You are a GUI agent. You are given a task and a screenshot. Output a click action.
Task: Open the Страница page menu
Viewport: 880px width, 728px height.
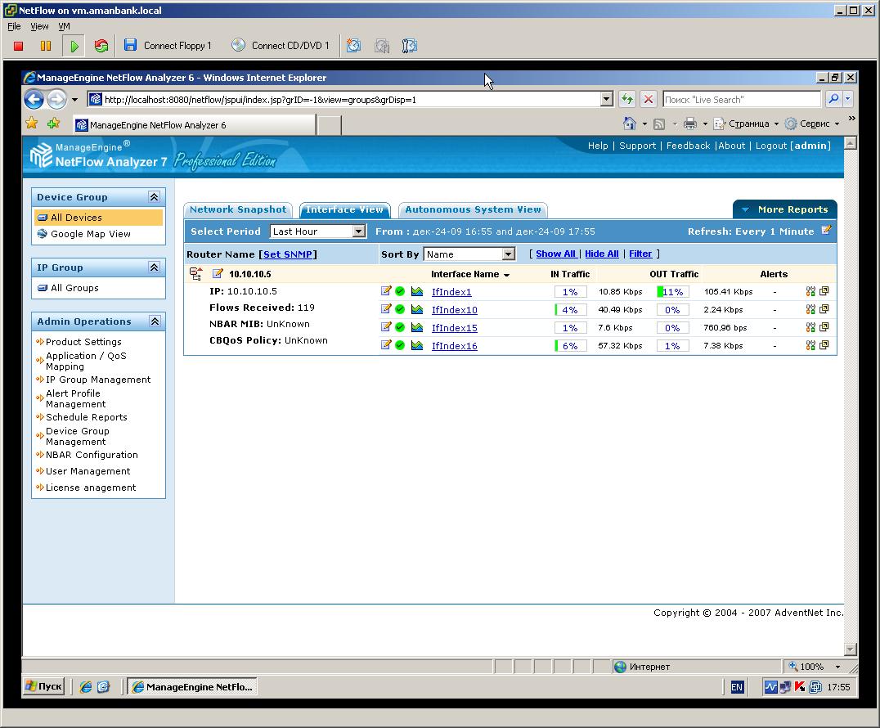pyautogui.click(x=745, y=124)
